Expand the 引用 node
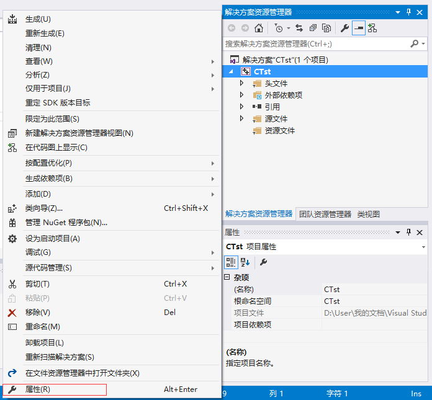 241,107
